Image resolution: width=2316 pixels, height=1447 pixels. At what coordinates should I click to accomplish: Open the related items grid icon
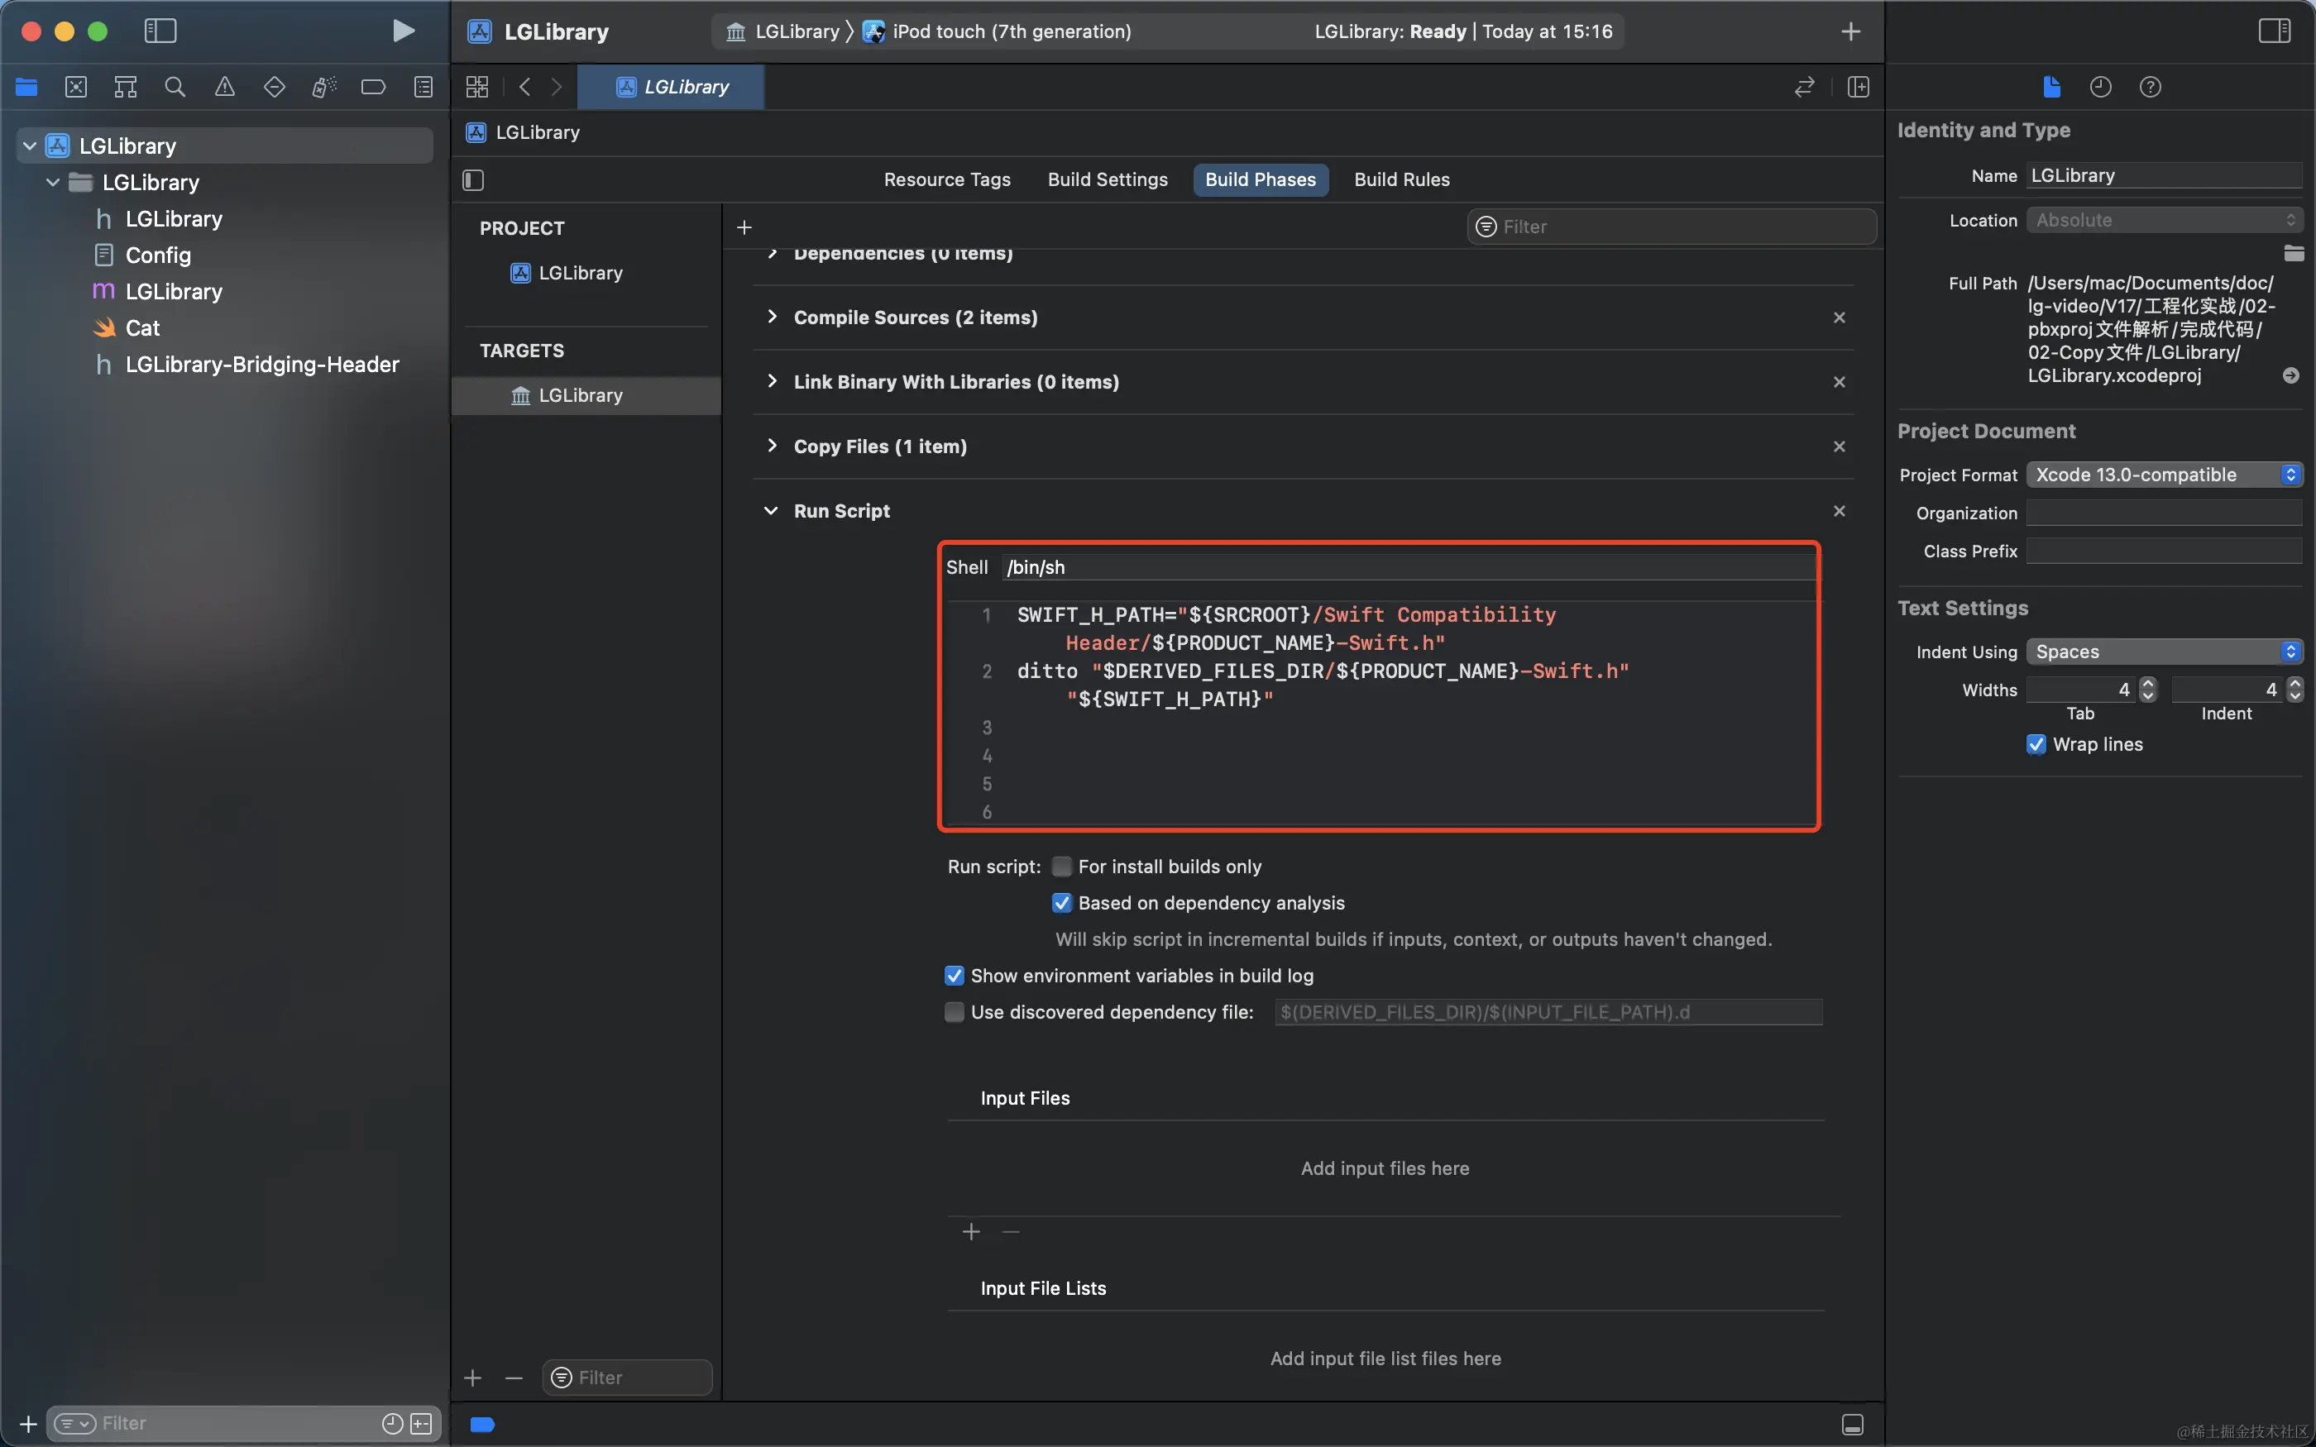tap(476, 87)
